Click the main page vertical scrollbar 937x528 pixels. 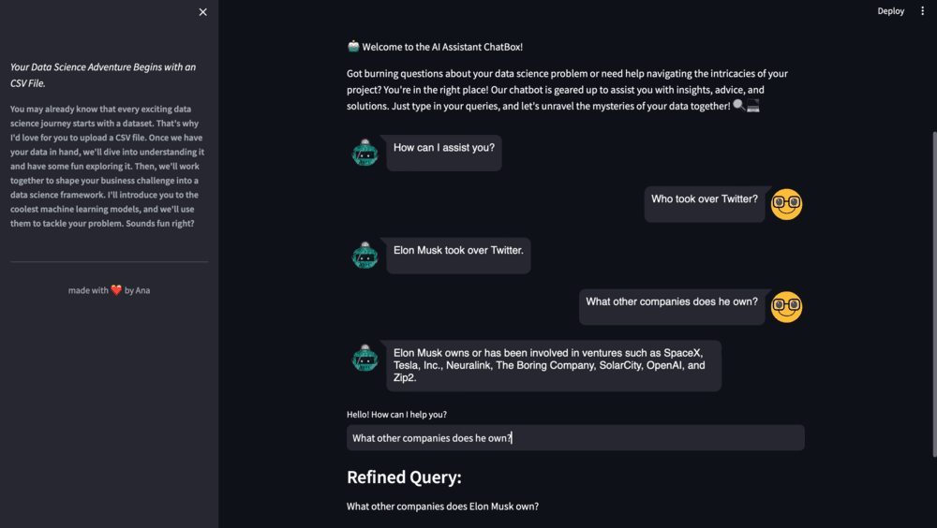pos(934,294)
